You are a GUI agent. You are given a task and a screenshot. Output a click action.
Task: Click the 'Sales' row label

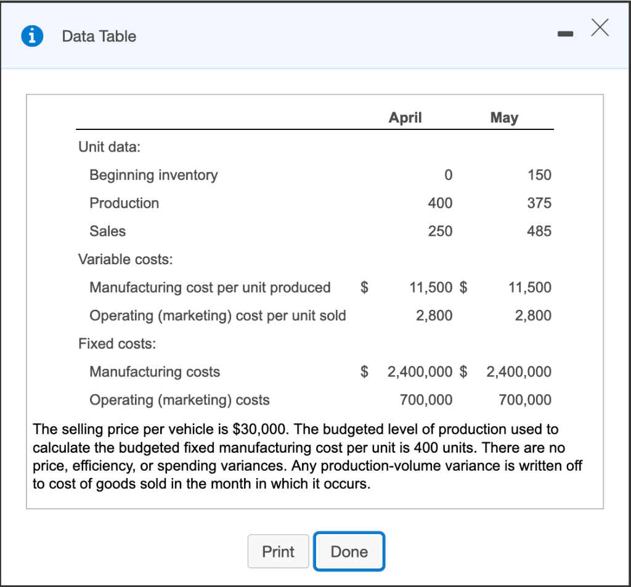click(107, 232)
